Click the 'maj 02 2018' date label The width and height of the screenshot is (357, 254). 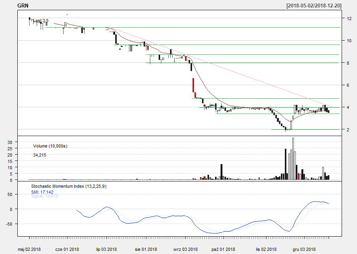(29, 249)
